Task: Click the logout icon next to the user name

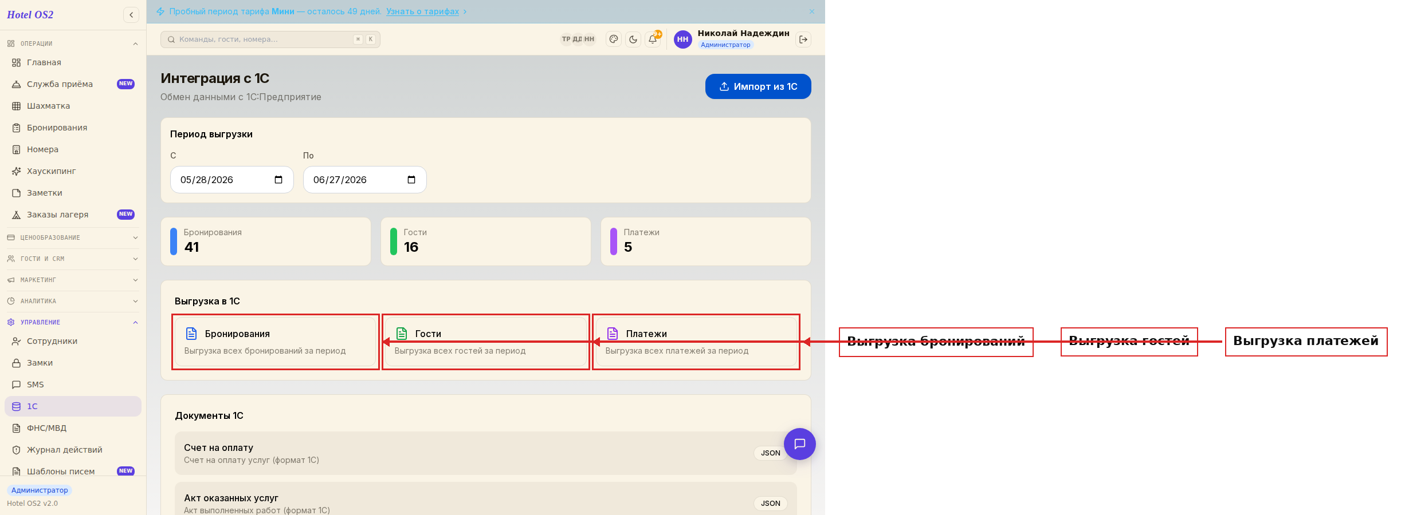Action: tap(803, 39)
